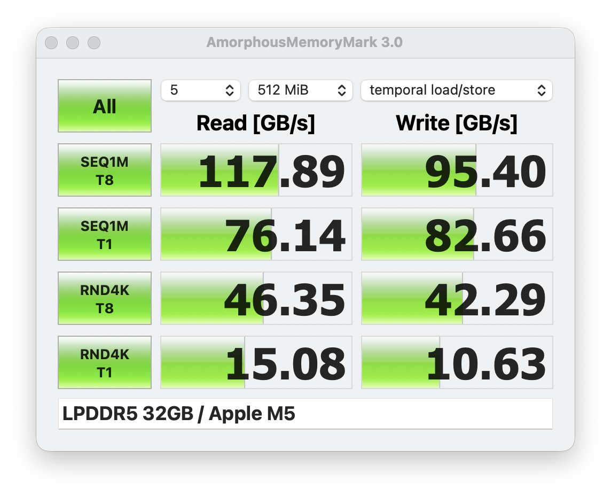Click the RND4K T8 write value 42.29
This screenshot has height=496, width=611.
point(457,298)
